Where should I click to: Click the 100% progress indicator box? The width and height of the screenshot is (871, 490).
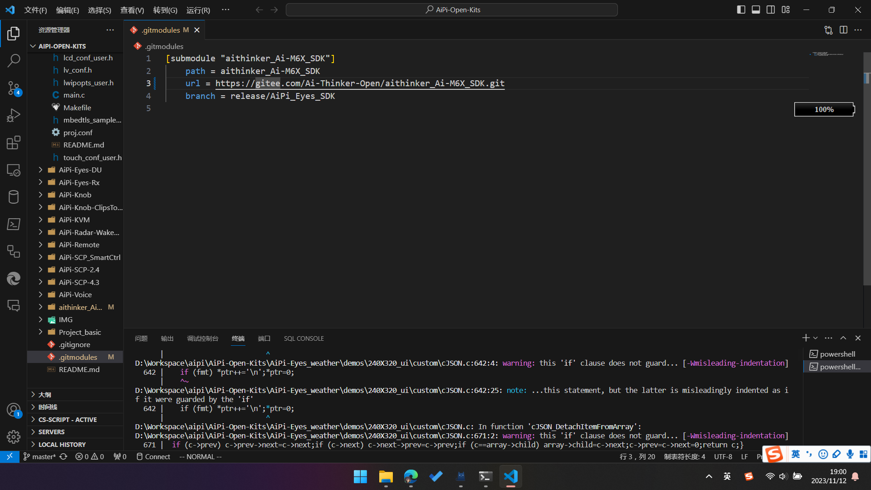(824, 109)
